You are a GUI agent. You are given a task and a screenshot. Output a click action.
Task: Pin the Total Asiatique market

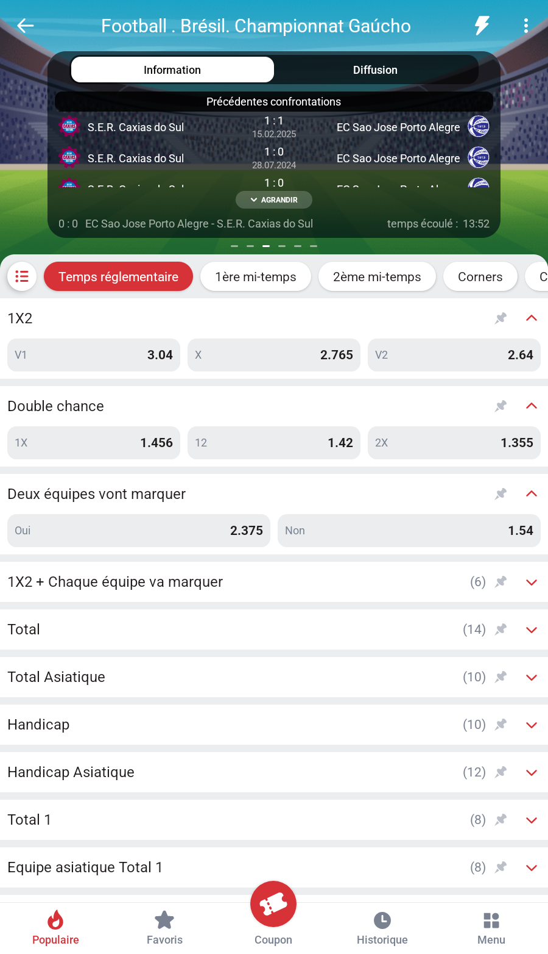(x=501, y=677)
